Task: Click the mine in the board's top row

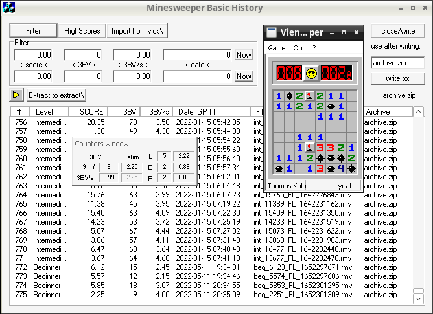Action: [x=289, y=96]
